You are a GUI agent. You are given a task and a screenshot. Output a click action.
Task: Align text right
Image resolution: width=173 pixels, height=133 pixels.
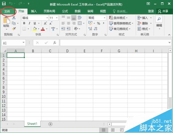point(74,23)
